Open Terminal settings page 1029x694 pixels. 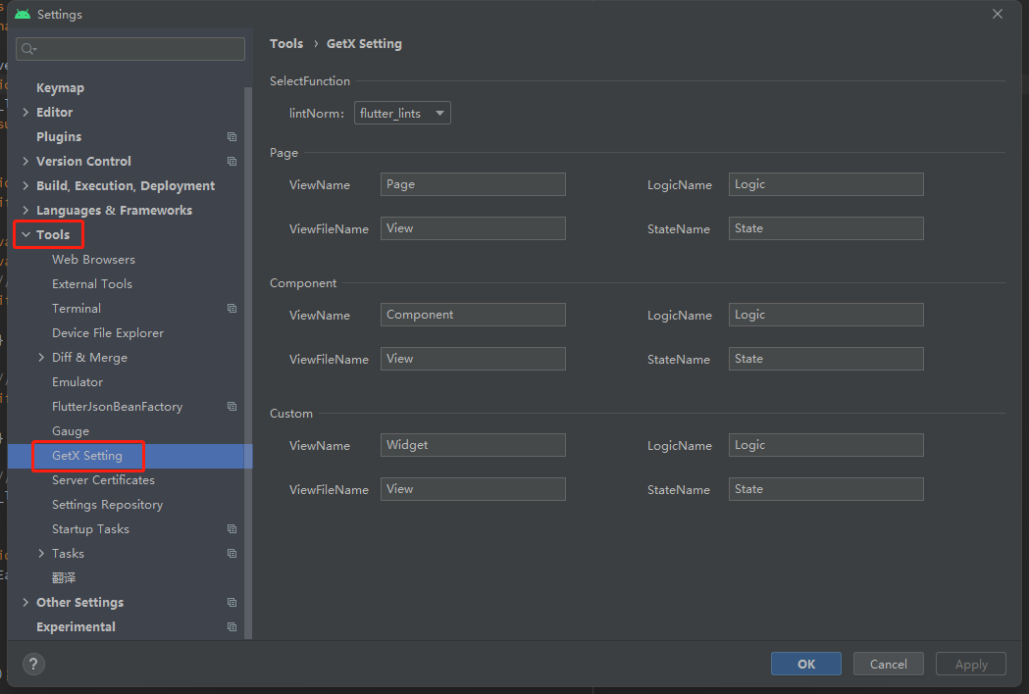tap(77, 309)
